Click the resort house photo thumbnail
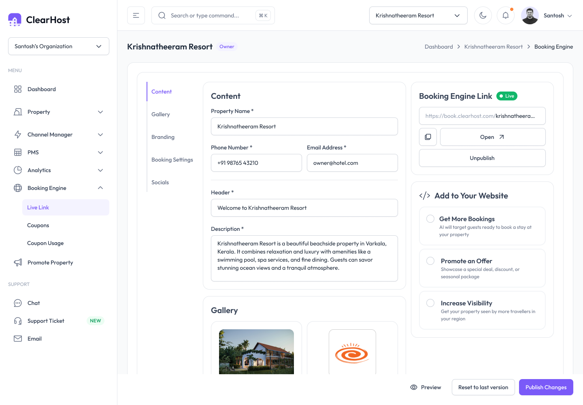This screenshot has height=405, width=583. (x=256, y=352)
